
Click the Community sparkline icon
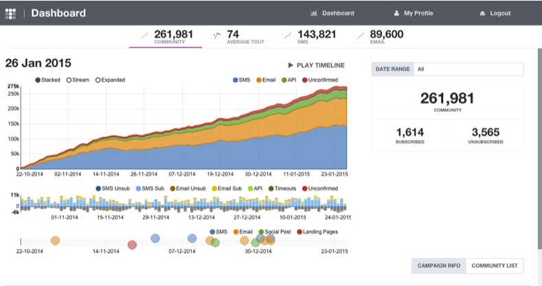144,36
